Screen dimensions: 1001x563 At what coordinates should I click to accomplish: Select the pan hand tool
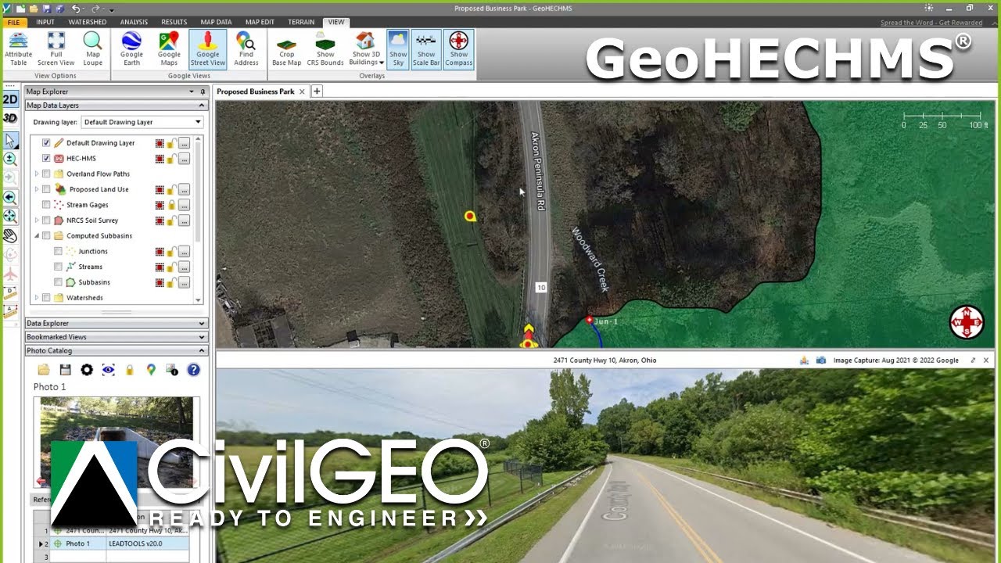(10, 235)
